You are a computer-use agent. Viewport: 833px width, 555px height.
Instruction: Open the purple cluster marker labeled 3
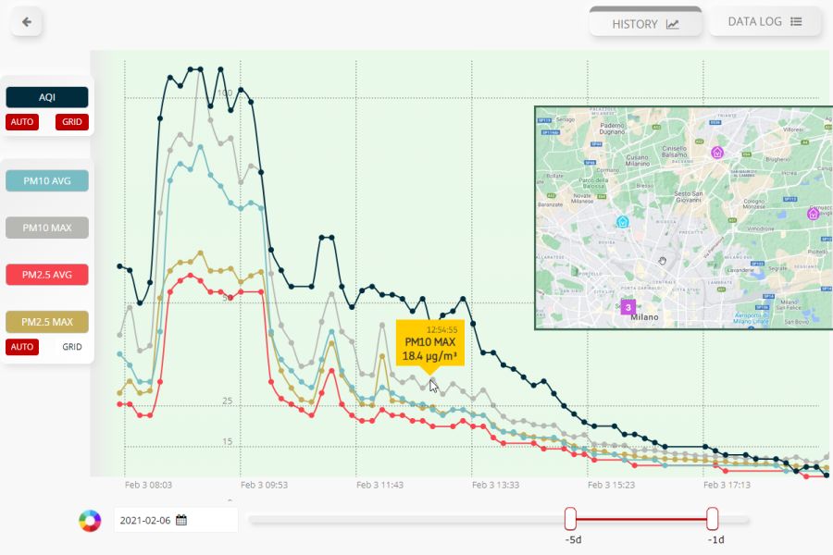(x=628, y=306)
